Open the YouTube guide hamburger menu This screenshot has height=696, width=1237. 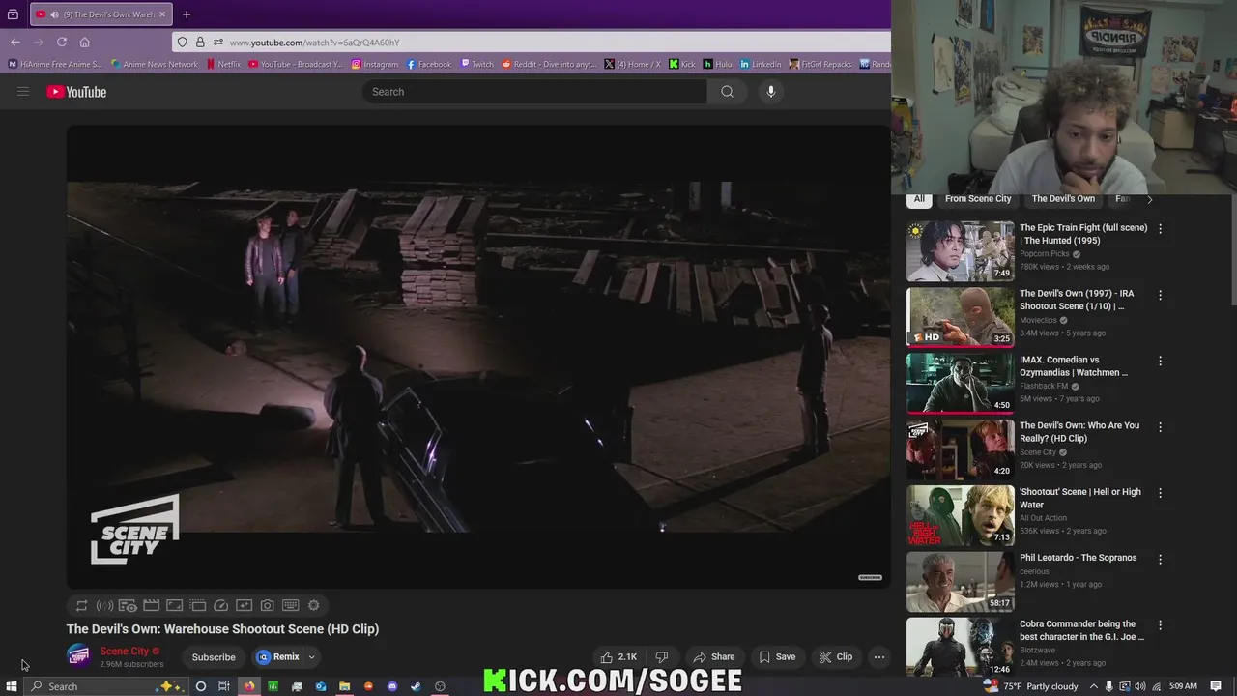[23, 92]
